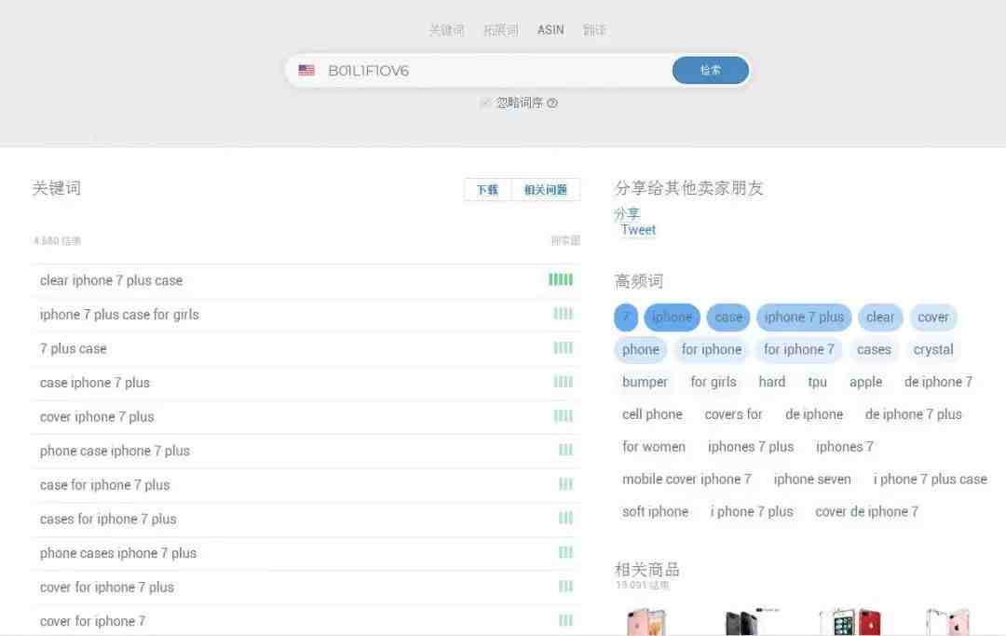Click the 'hard' word tag
Screen dimensions: 1006x636
tap(772, 382)
